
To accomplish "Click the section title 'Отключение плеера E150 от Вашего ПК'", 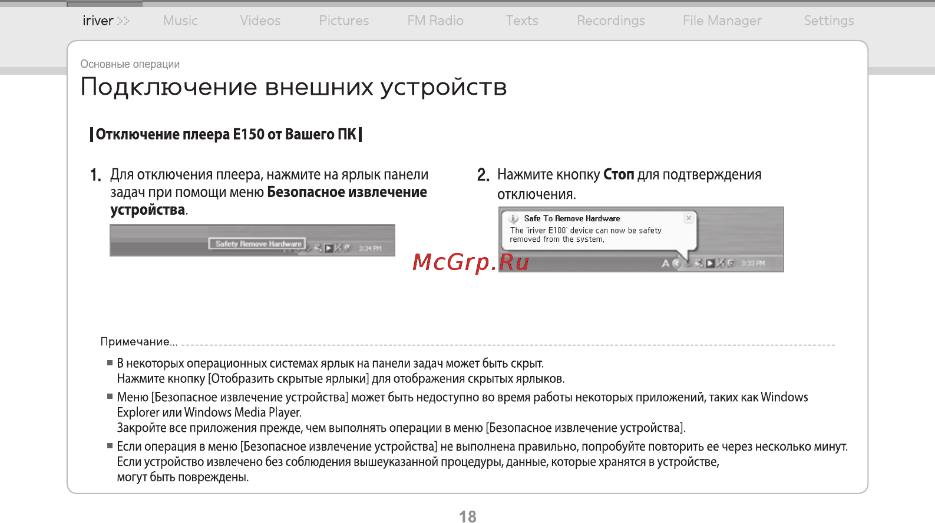I will [226, 134].
